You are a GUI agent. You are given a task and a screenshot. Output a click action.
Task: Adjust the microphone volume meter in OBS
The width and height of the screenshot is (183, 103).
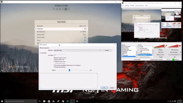coord(160,46)
